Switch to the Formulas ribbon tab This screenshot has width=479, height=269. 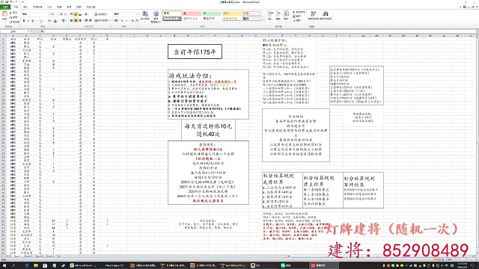coord(50,7)
